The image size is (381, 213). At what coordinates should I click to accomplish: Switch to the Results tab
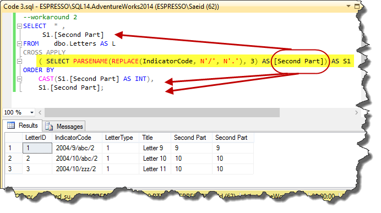pyautogui.click(x=23, y=125)
